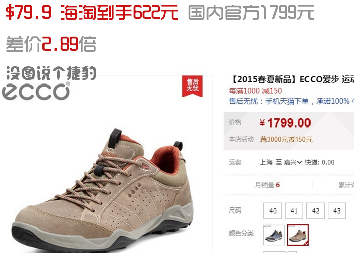Click the main shoe product image

pos(102,190)
